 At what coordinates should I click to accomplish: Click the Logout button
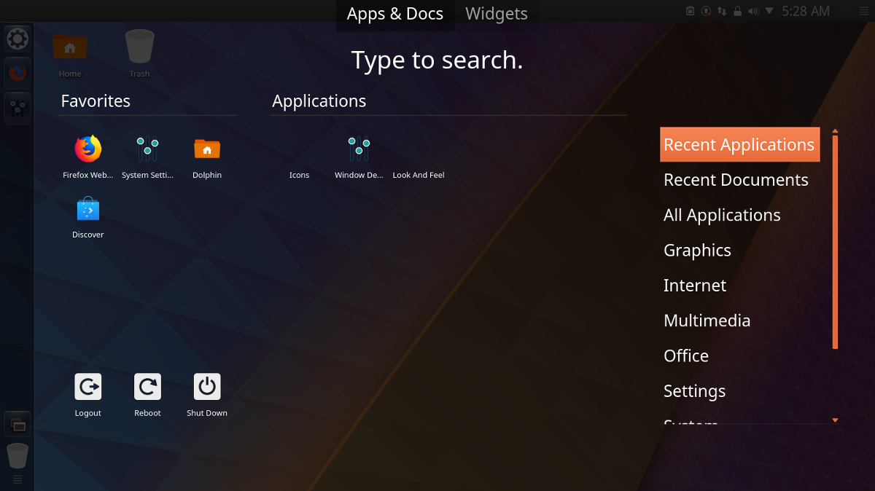(87, 388)
